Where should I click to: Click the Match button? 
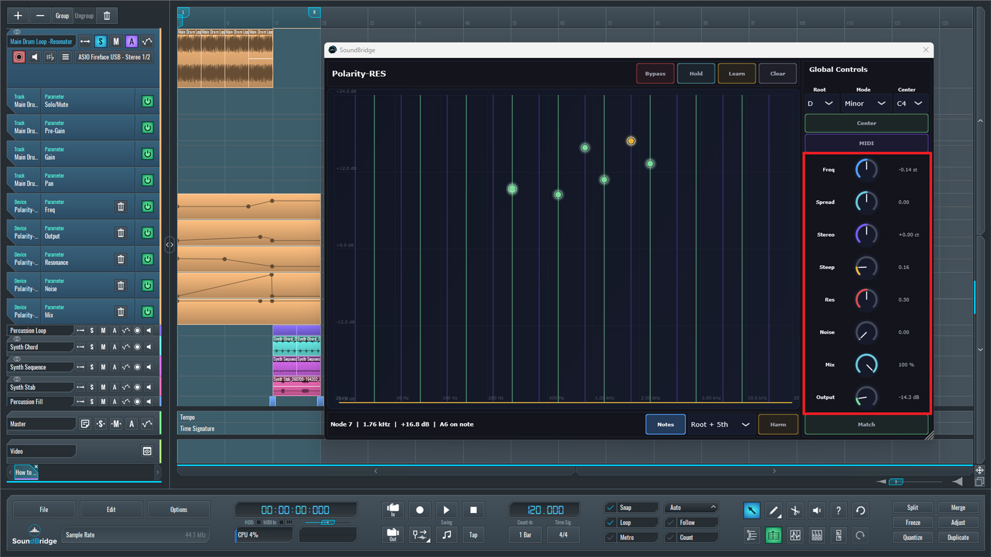click(866, 424)
